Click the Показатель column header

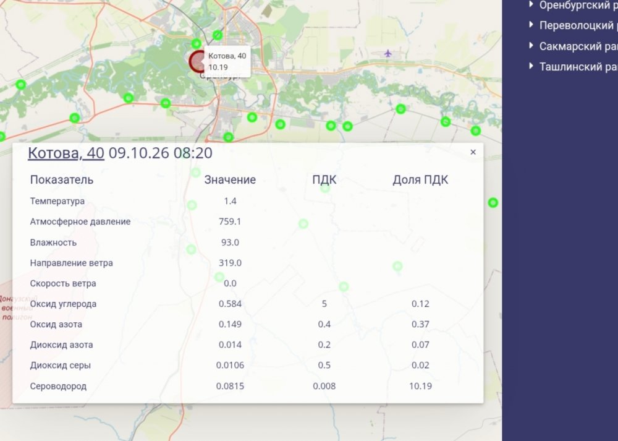point(61,180)
